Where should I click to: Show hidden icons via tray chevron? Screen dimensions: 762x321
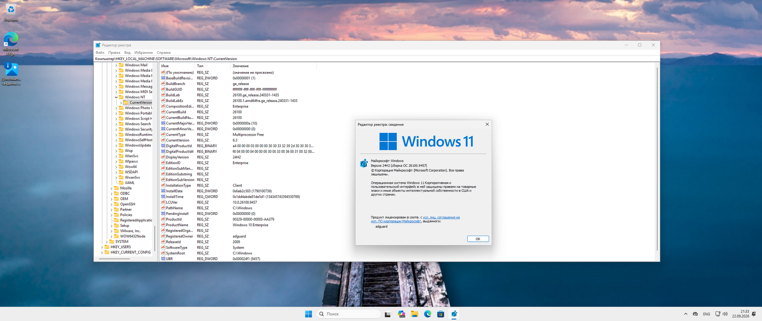(x=685, y=314)
